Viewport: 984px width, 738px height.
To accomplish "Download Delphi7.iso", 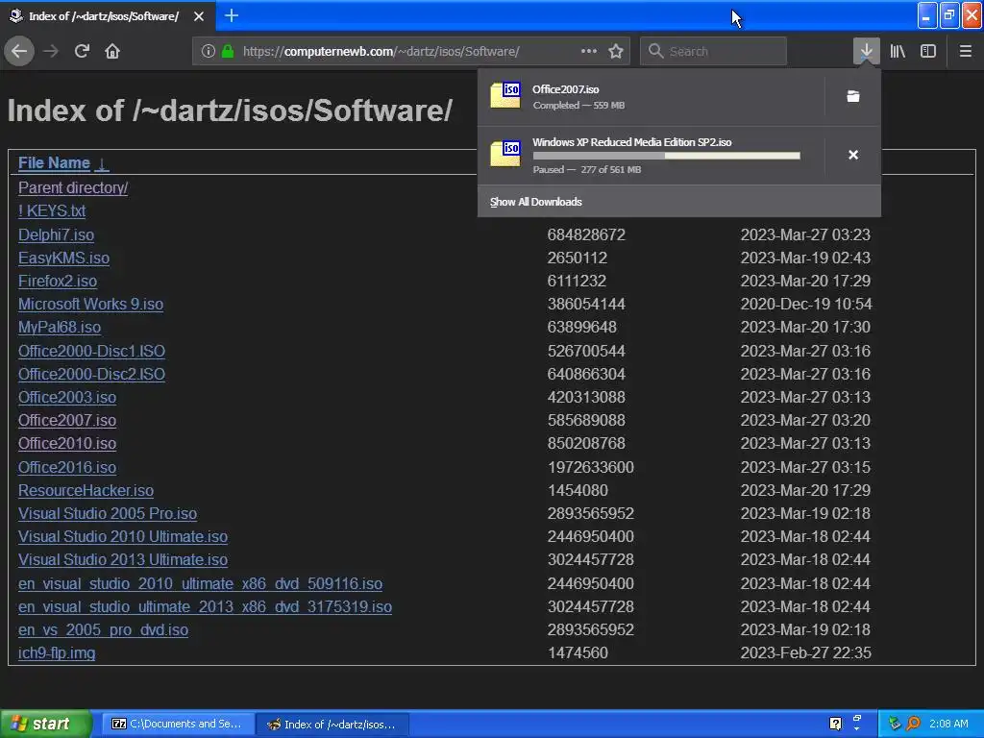I will (x=56, y=234).
